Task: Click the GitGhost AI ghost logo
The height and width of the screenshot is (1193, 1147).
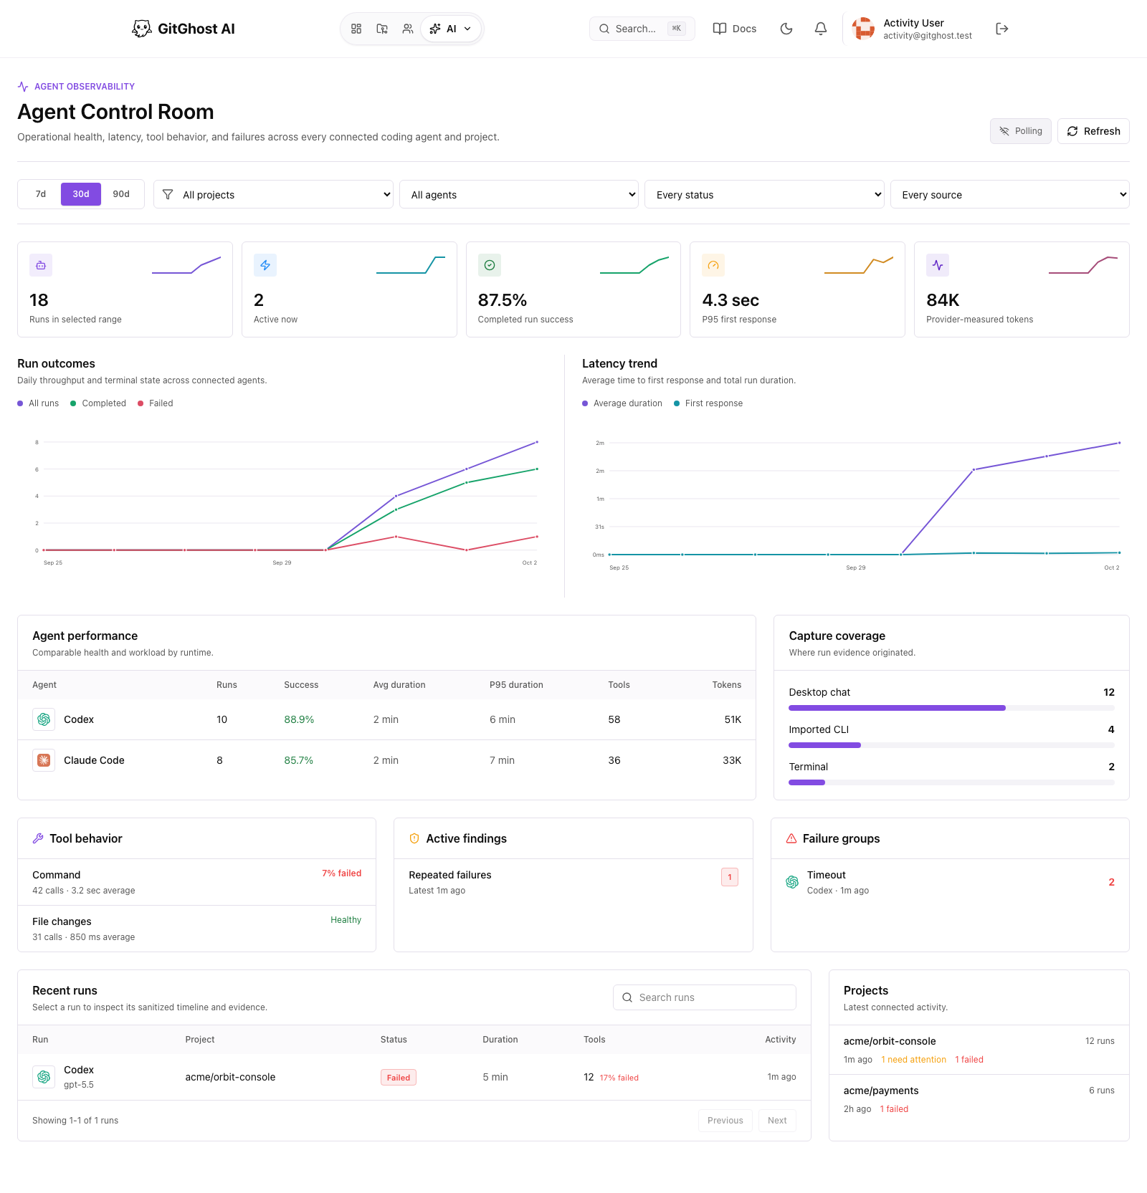Action: point(142,29)
